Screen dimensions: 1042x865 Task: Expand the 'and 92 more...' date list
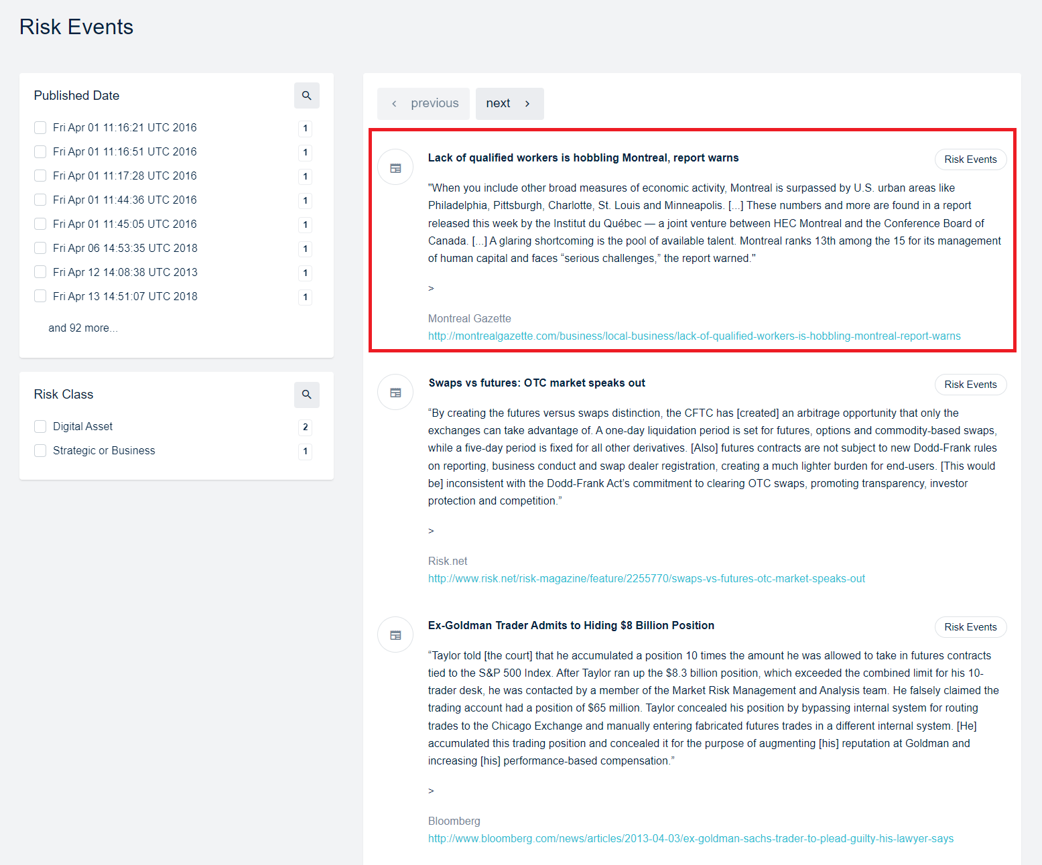[x=82, y=328]
